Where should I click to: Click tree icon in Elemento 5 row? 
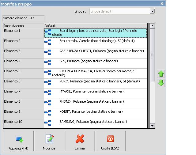pyautogui.click(x=48, y=73)
